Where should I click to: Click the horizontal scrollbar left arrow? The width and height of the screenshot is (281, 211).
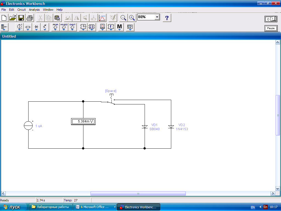pos(3,193)
